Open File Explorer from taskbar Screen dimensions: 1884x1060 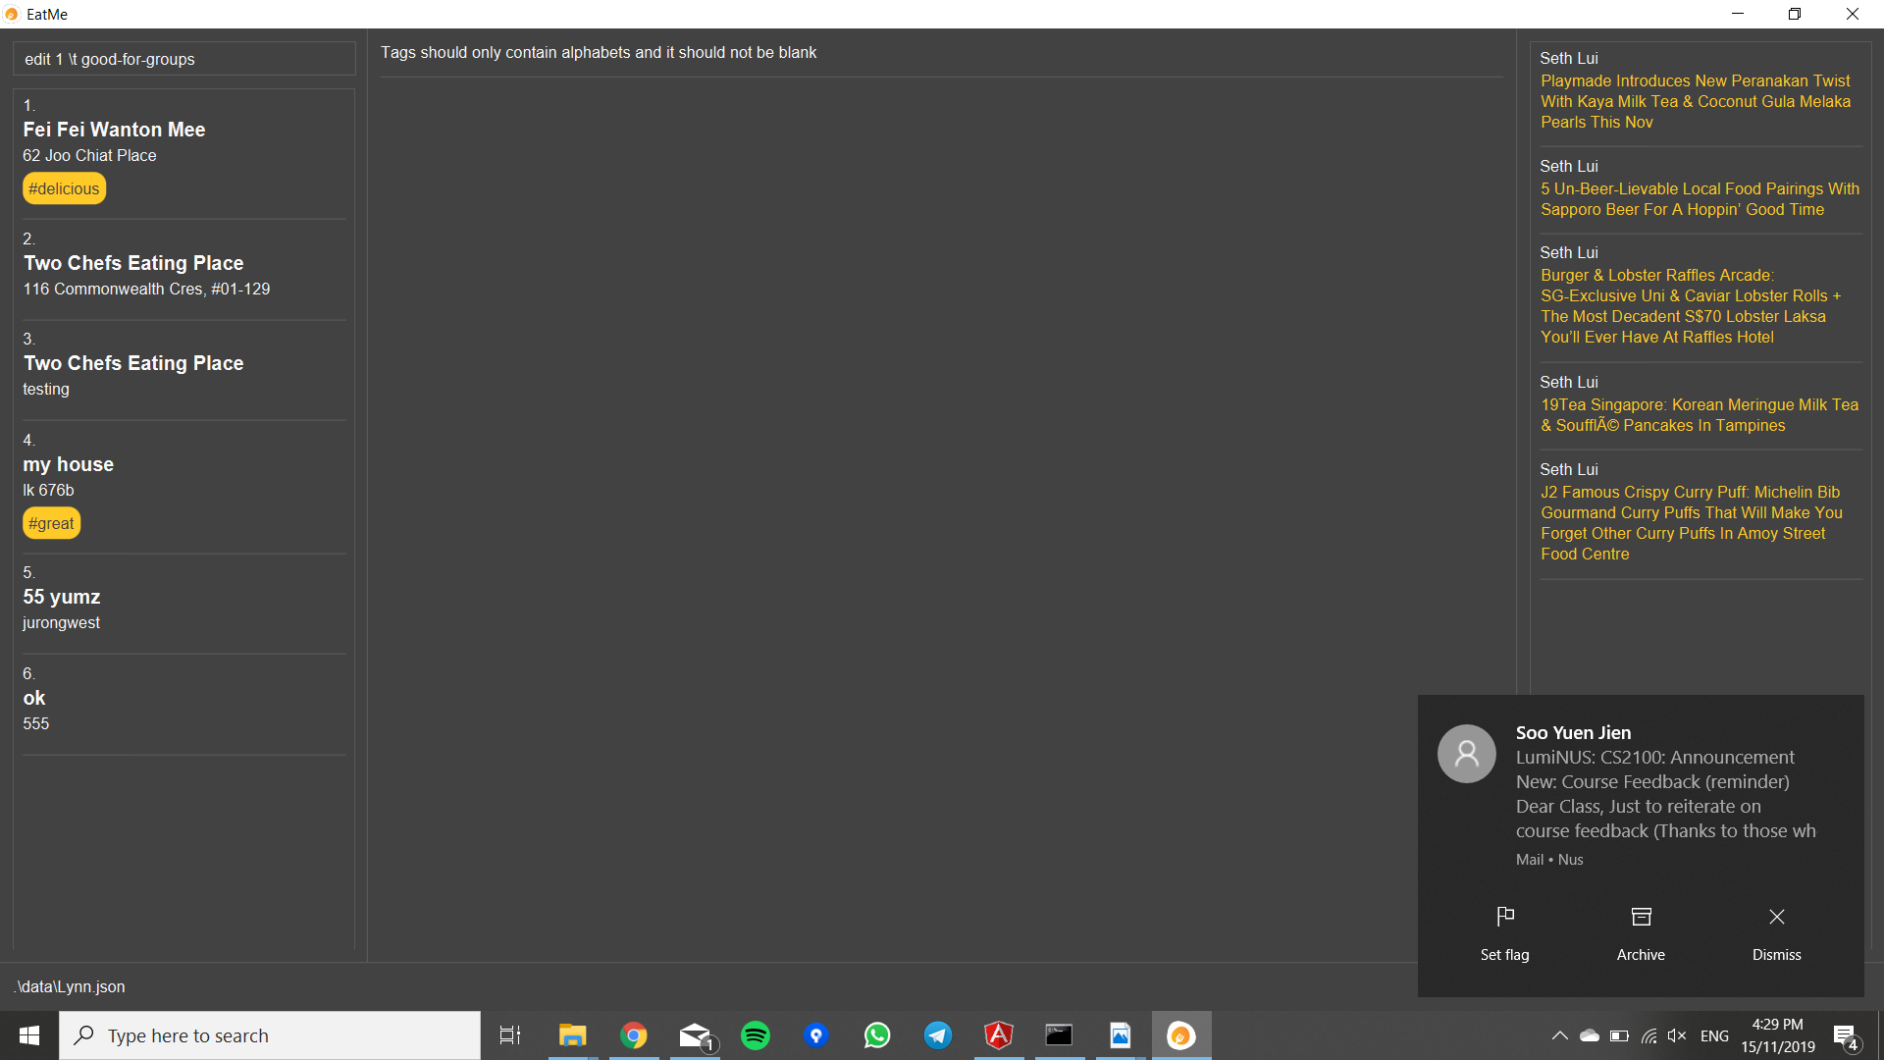coord(572,1035)
